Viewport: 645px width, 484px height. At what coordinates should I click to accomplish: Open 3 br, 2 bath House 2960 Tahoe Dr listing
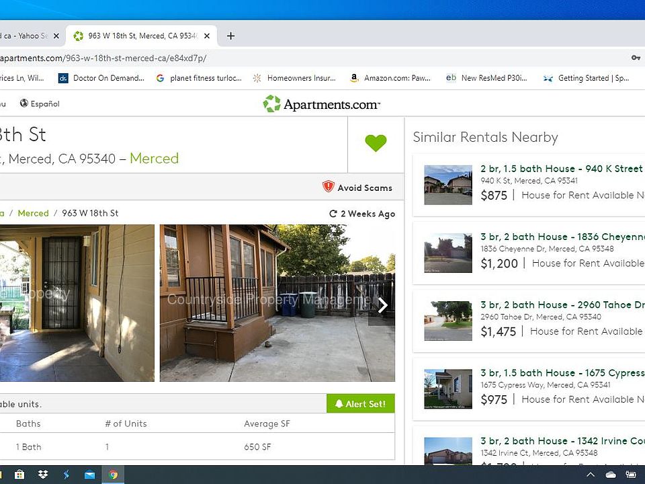563,305
